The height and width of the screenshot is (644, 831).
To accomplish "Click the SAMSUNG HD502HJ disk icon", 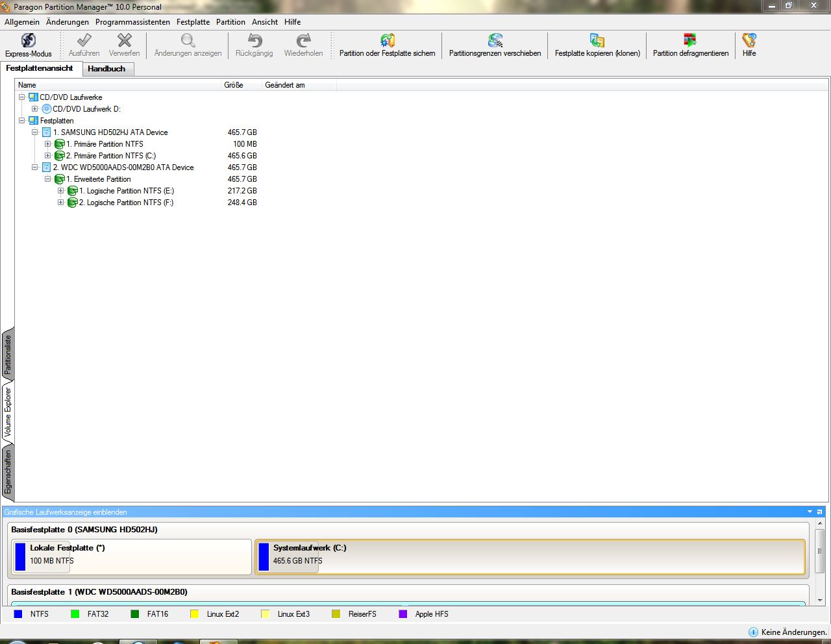I will (x=47, y=132).
